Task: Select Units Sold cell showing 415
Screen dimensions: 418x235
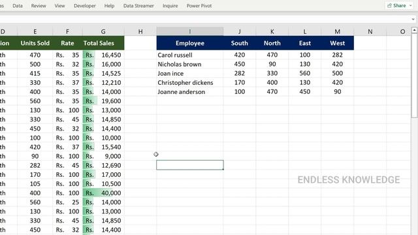Action: (35, 73)
